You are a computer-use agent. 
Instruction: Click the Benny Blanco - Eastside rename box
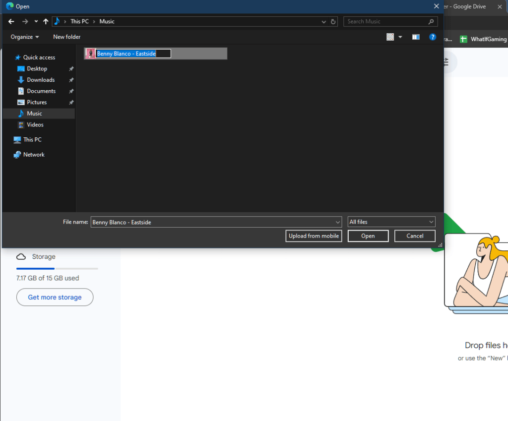coord(133,54)
